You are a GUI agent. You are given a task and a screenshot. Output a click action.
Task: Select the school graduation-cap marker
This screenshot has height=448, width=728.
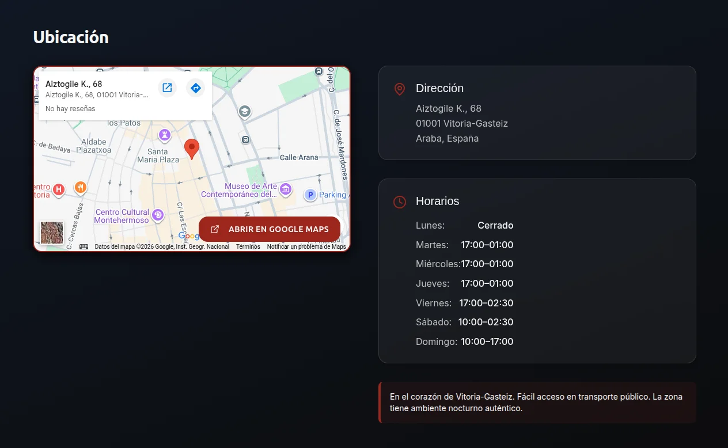coord(245,112)
